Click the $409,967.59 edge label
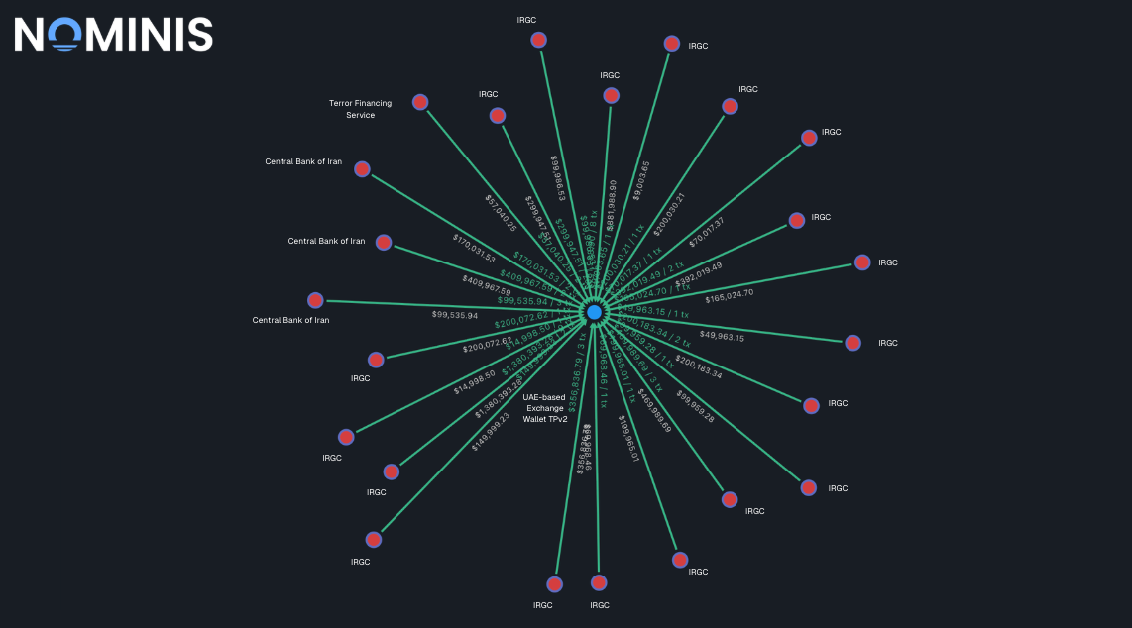Screen dimensions: 1132x628 click(x=487, y=285)
